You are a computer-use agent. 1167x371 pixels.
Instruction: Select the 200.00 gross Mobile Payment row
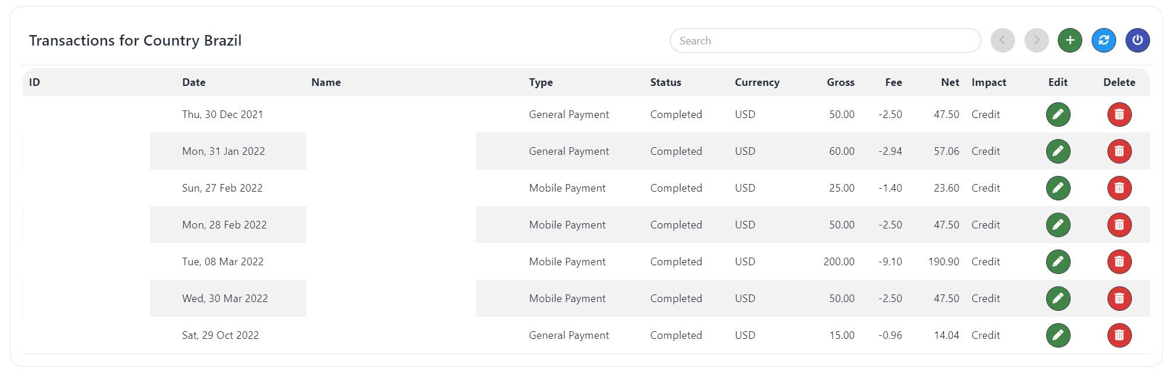[x=567, y=262]
